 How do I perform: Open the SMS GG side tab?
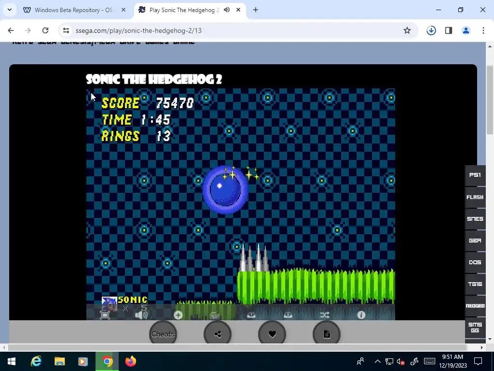coord(475,328)
